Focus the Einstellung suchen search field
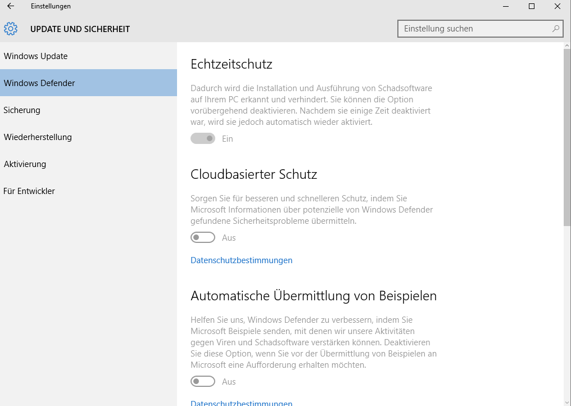571x406 pixels. [481, 29]
